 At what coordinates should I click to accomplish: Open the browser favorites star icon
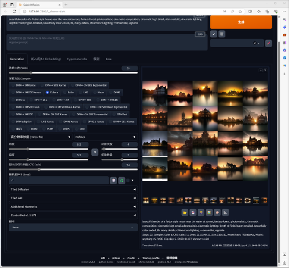(240, 11)
